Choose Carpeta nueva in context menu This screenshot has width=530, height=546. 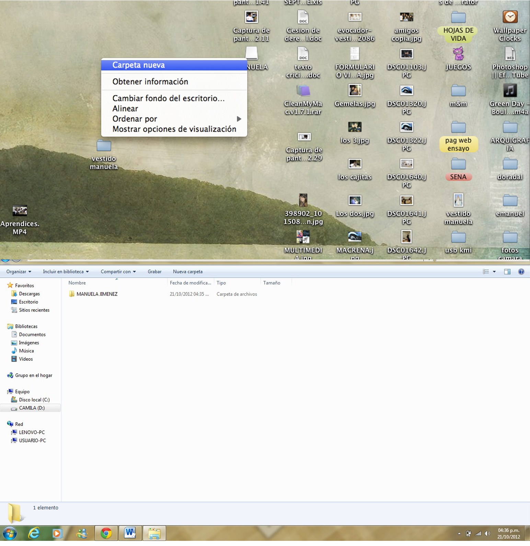point(139,65)
